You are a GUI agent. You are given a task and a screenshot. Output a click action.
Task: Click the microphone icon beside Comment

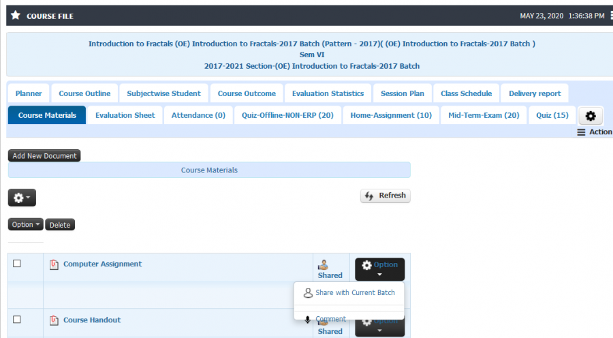(308, 320)
